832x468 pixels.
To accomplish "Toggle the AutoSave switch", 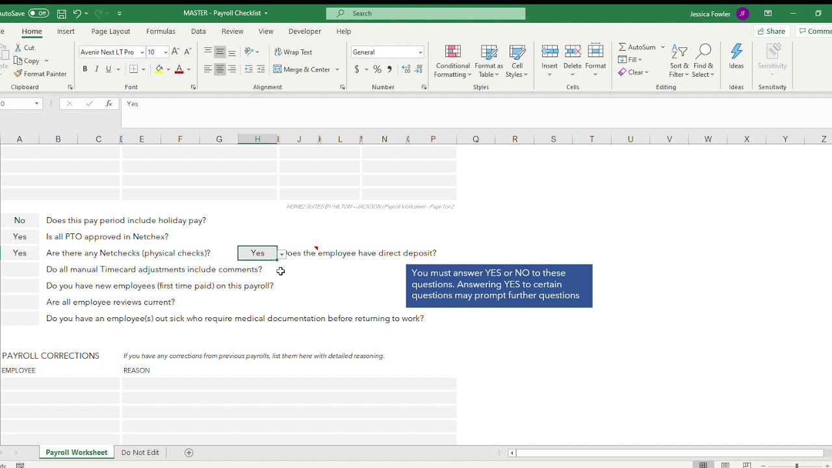I will 38,13.
